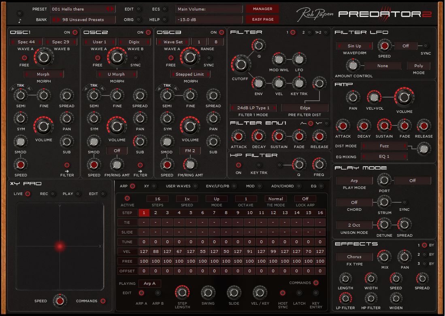Click the Play Mode Port knob
Image resolution: width=445 pixels, height=316 pixels.
point(384,180)
